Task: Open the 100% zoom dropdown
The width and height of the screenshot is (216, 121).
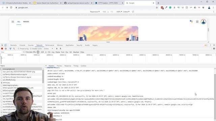Action: [119, 12]
